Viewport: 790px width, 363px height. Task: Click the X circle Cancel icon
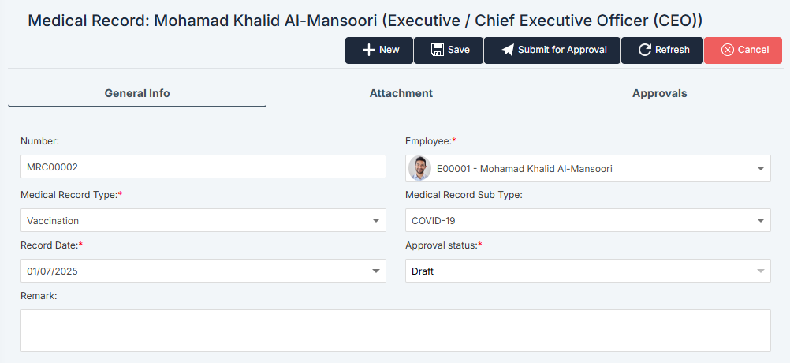point(726,50)
